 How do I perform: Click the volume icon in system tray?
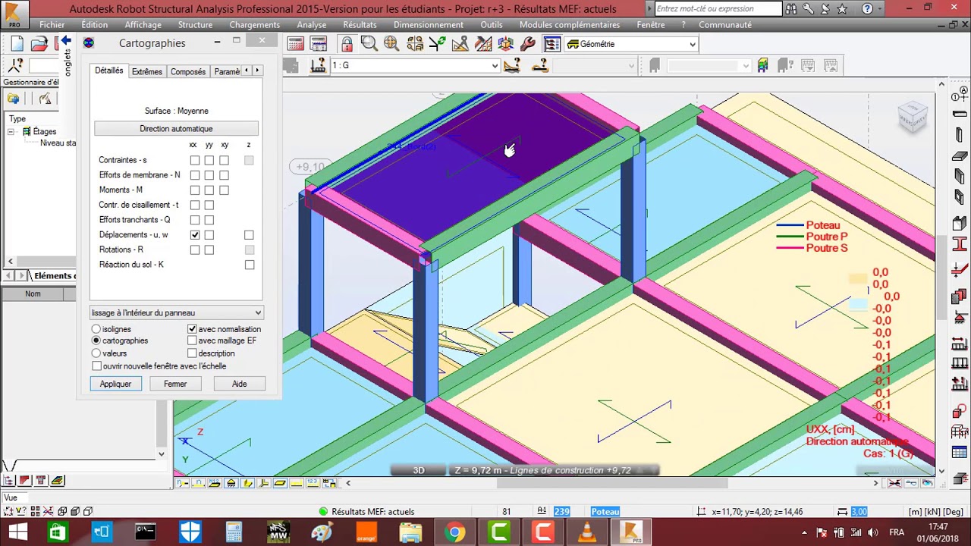pyautogui.click(x=874, y=532)
